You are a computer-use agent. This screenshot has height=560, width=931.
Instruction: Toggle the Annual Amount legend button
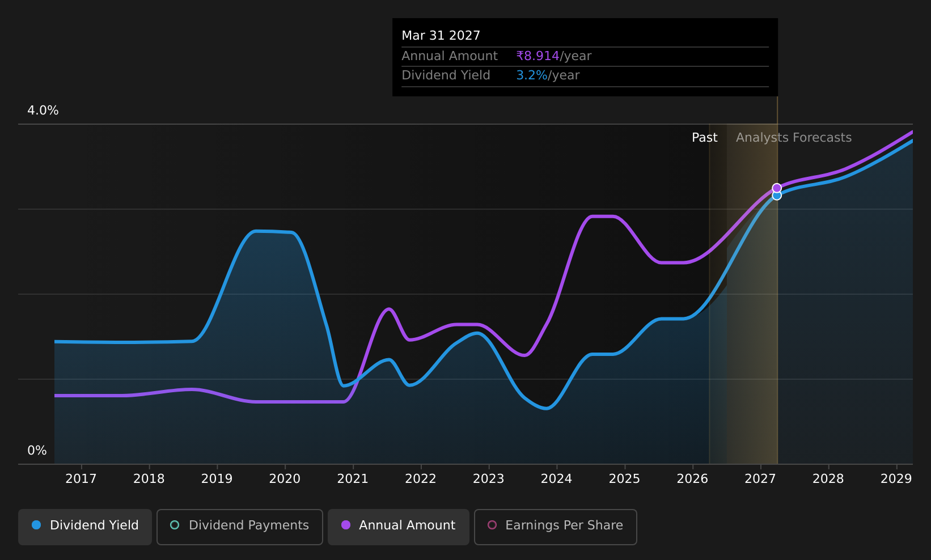click(x=399, y=527)
